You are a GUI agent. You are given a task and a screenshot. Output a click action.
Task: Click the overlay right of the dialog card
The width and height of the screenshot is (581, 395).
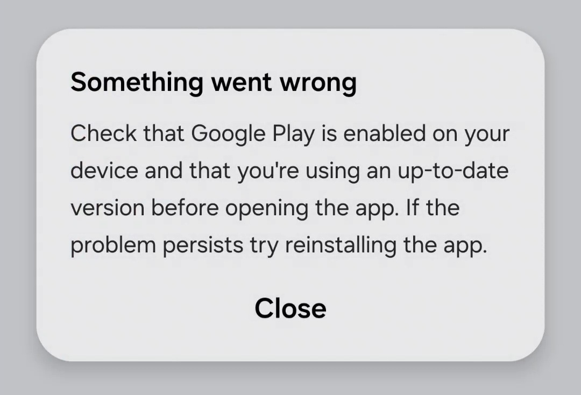point(565,197)
